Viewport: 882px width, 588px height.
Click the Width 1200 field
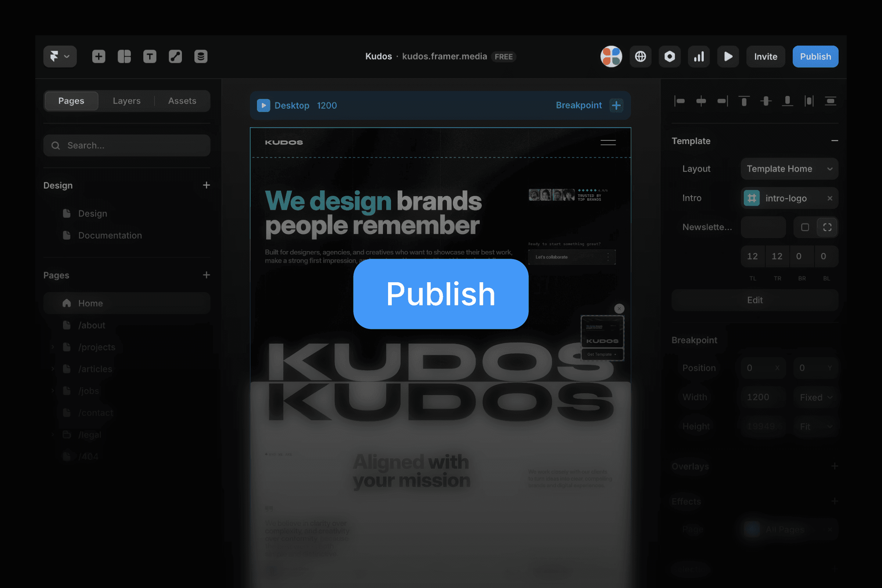click(x=763, y=397)
